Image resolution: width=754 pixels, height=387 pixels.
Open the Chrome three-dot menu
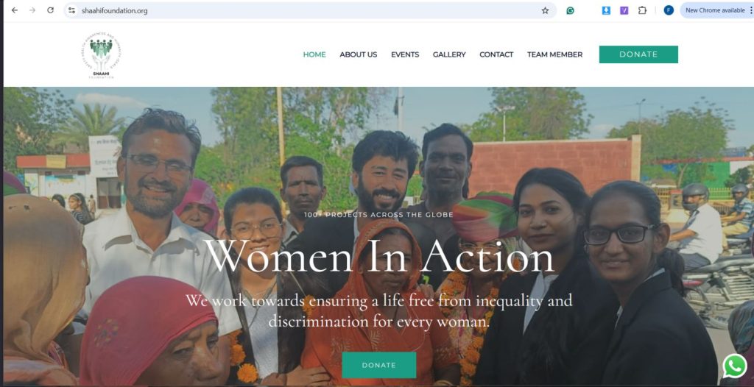coord(750,10)
